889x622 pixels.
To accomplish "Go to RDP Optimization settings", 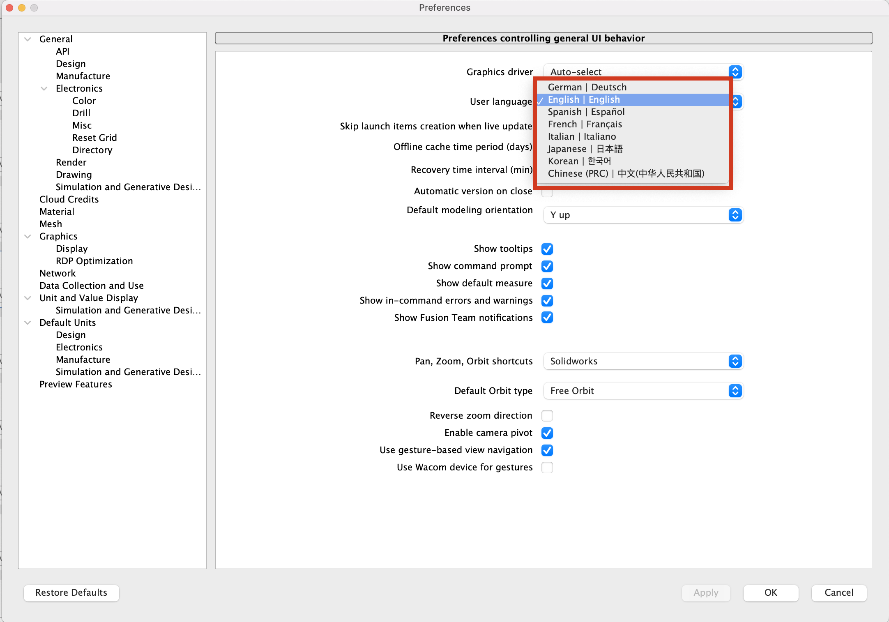I will click(94, 261).
